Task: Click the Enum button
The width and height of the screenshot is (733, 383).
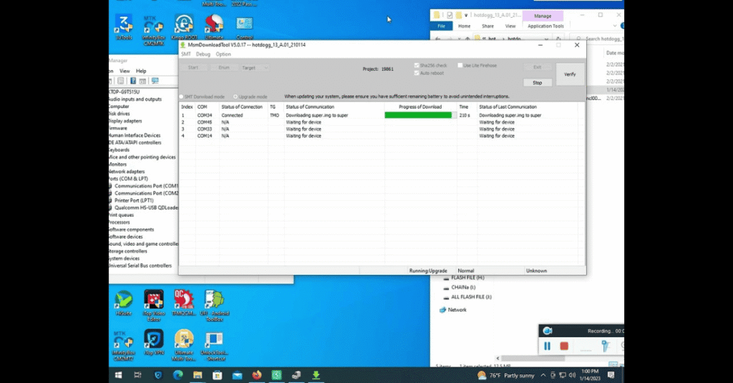Action: tap(224, 68)
